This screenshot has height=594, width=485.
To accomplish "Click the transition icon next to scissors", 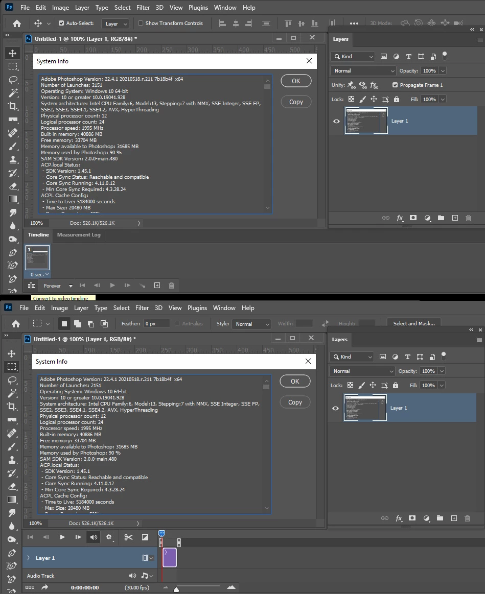I will [x=145, y=537].
